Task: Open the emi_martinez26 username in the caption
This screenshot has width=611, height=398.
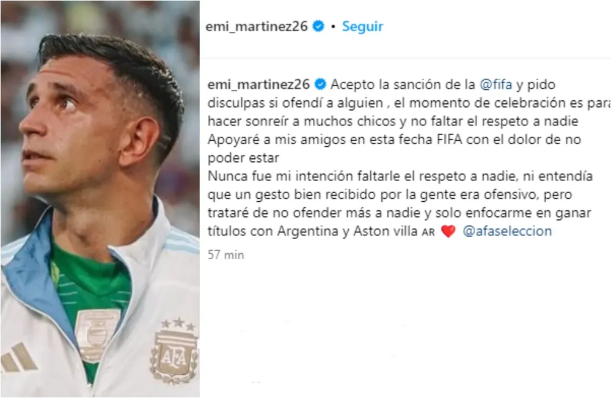Action: (x=258, y=84)
